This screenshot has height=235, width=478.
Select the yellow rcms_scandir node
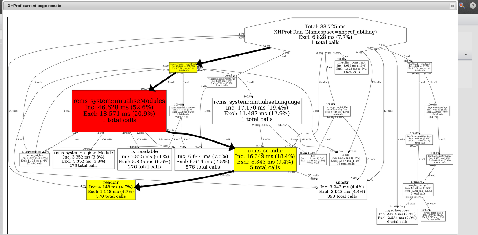point(265,159)
